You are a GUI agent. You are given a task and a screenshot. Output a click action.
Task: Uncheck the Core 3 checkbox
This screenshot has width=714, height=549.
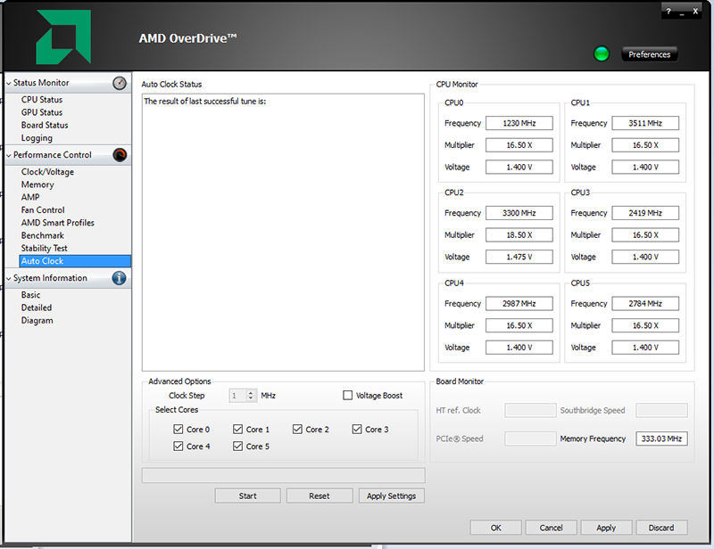click(357, 429)
